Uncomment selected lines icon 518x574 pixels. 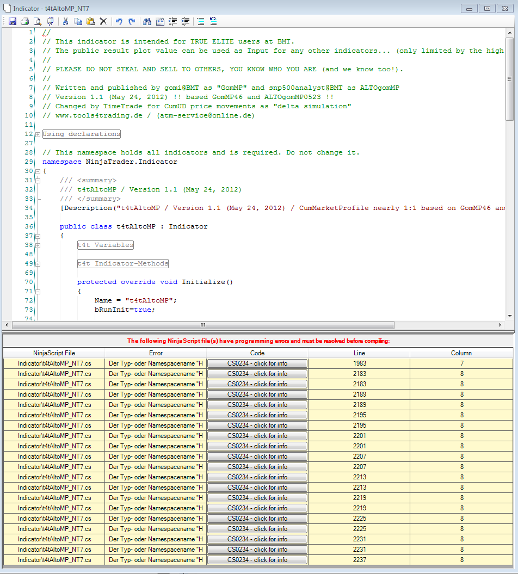213,21
